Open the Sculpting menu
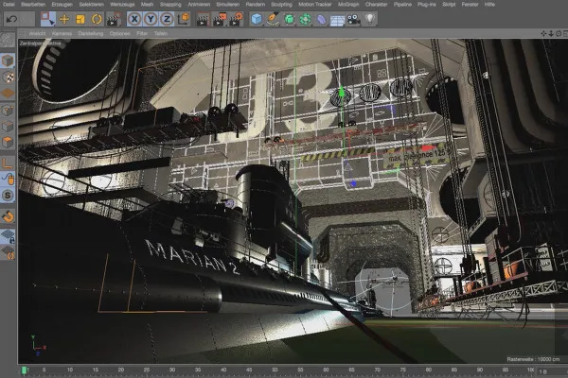The image size is (568, 378). (281, 5)
